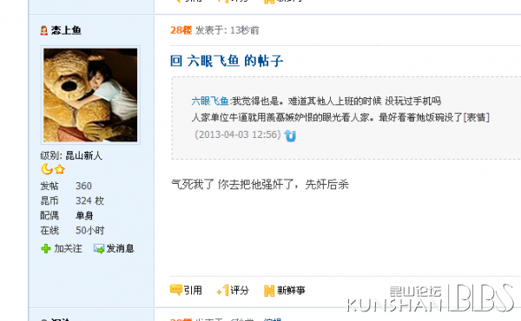Click the green plus follow icon
Image resolution: width=521 pixels, height=321 pixels.
coord(46,248)
